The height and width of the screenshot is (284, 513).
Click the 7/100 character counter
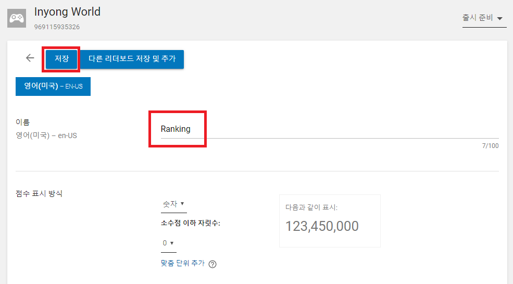490,146
